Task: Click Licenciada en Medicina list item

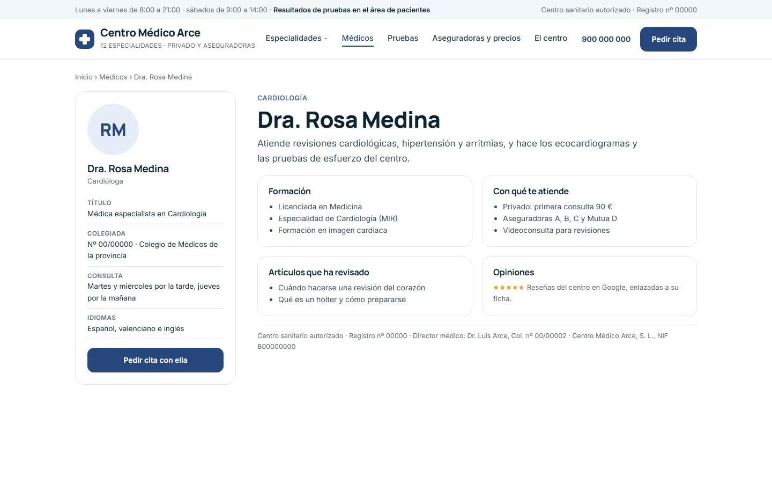Action: coord(320,207)
